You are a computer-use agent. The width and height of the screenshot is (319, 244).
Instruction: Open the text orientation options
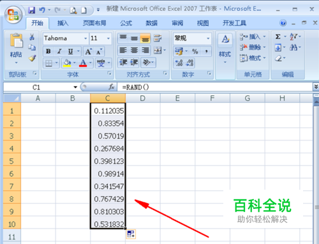tap(148, 63)
